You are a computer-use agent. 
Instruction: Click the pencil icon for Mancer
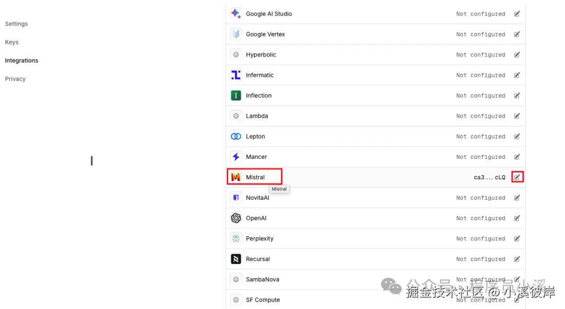click(517, 157)
